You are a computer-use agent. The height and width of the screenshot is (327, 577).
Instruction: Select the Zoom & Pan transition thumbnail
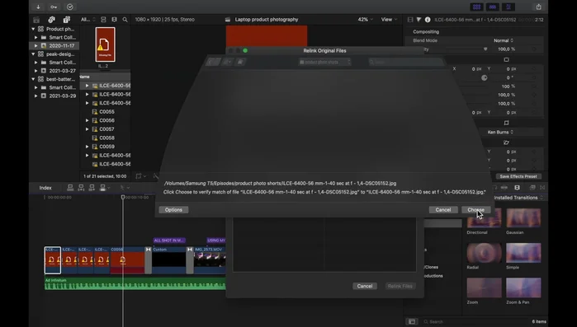[523, 287]
